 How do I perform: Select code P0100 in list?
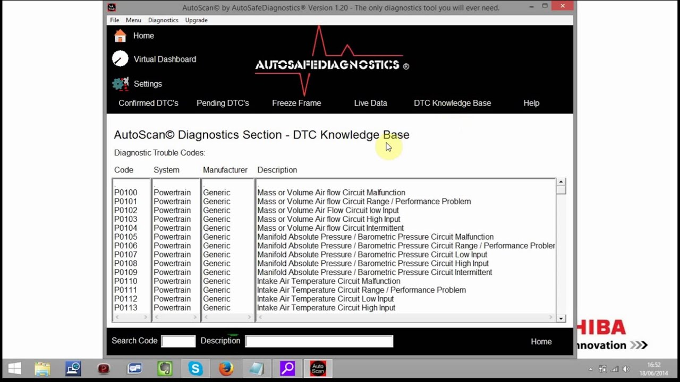(x=125, y=193)
